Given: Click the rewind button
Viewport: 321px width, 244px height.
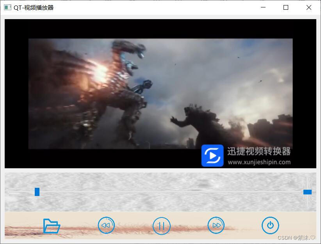Looking at the screenshot, I should click(x=106, y=225).
